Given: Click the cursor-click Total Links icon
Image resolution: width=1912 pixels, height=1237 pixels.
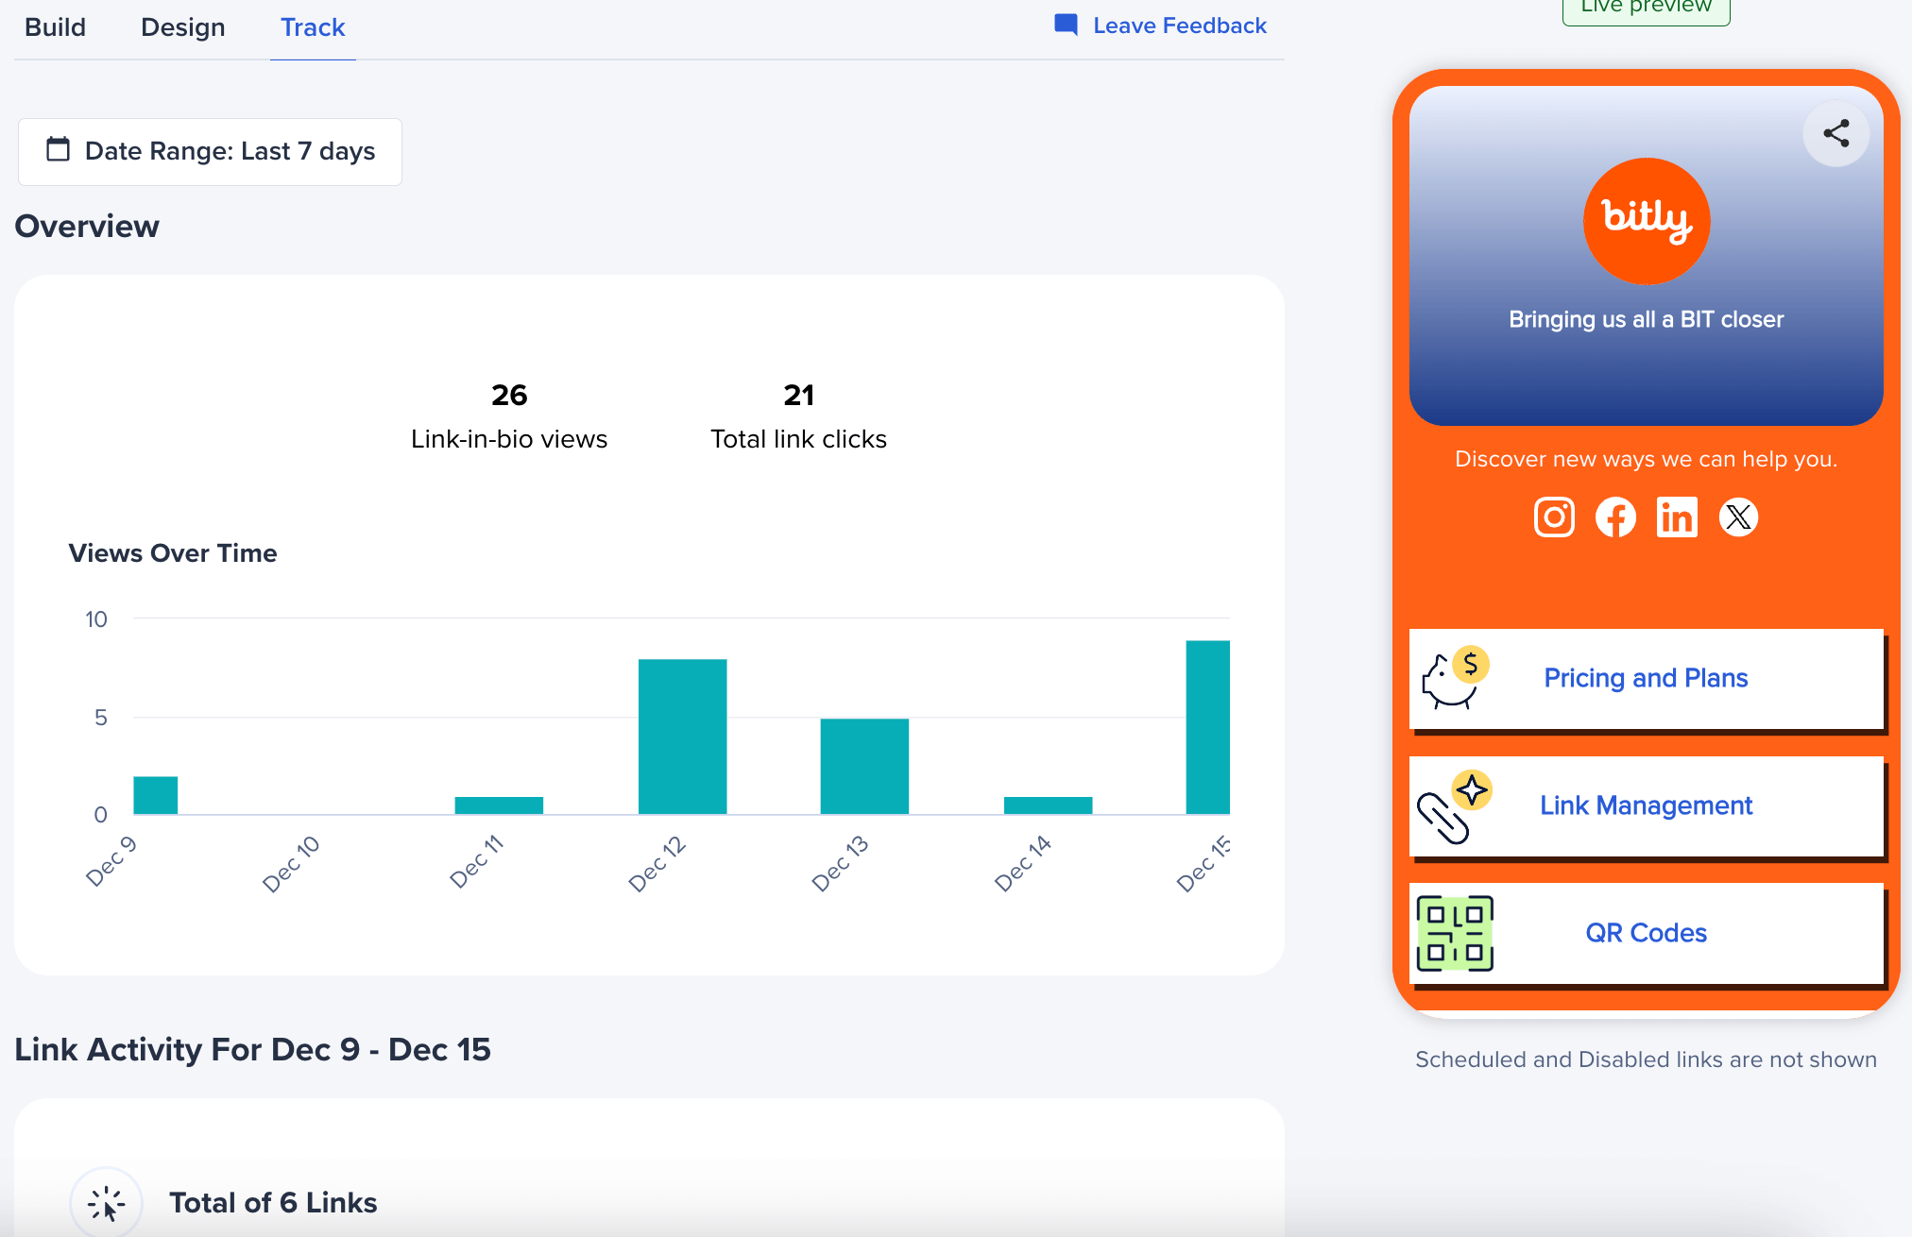Looking at the screenshot, I should pyautogui.click(x=106, y=1204).
